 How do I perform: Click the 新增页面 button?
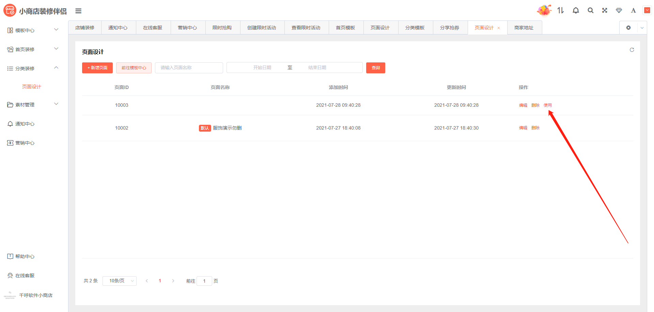tap(97, 68)
